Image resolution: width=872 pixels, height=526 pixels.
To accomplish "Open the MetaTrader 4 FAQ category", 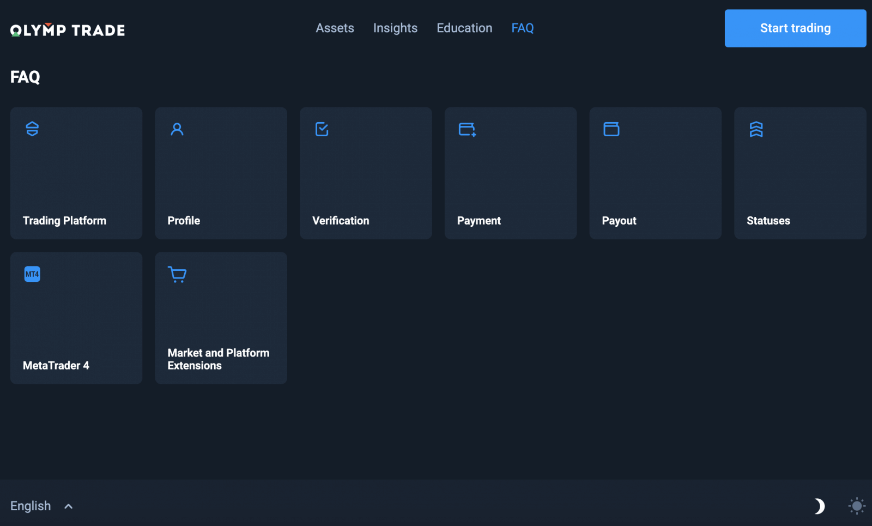I will [76, 318].
